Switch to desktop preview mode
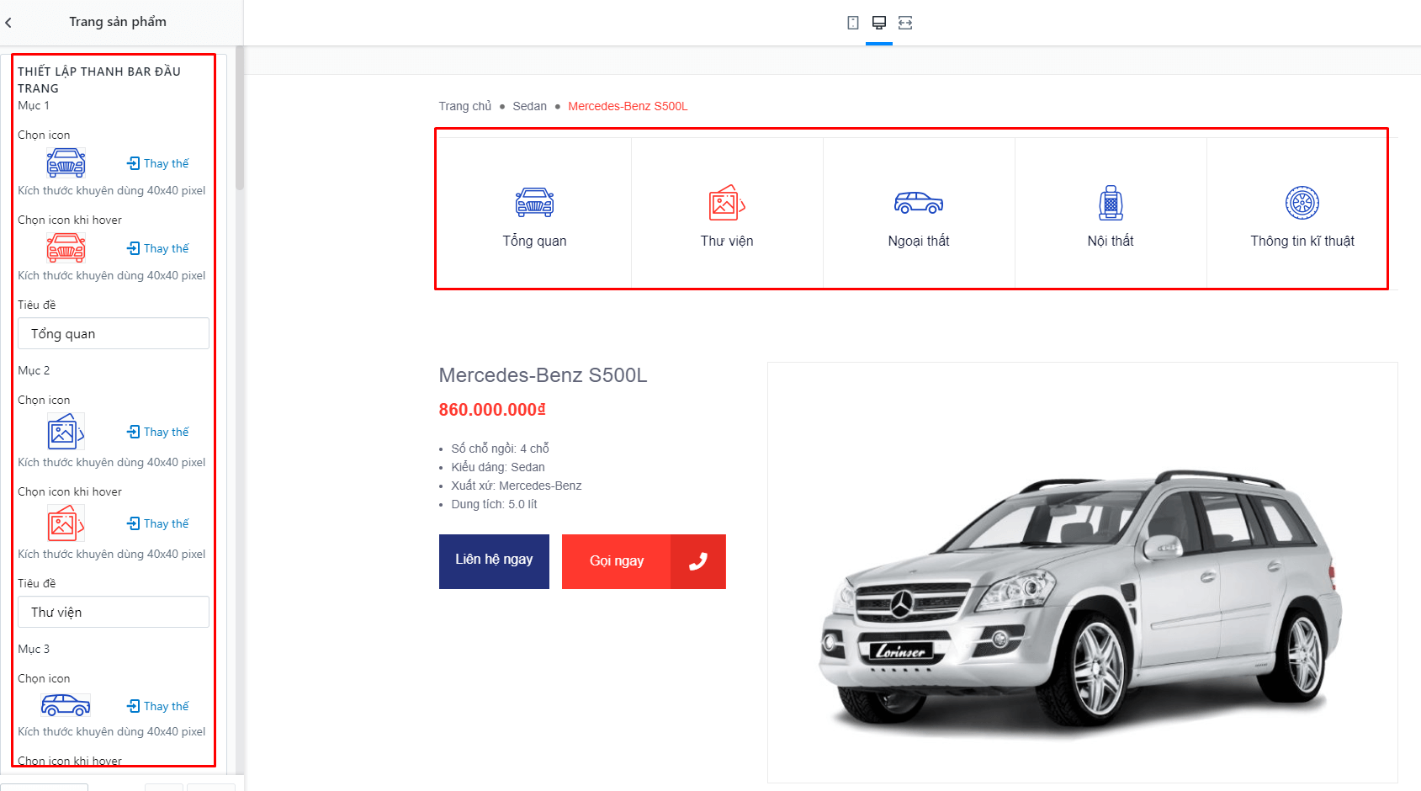Screen dimensions: 1421x791 879,23
